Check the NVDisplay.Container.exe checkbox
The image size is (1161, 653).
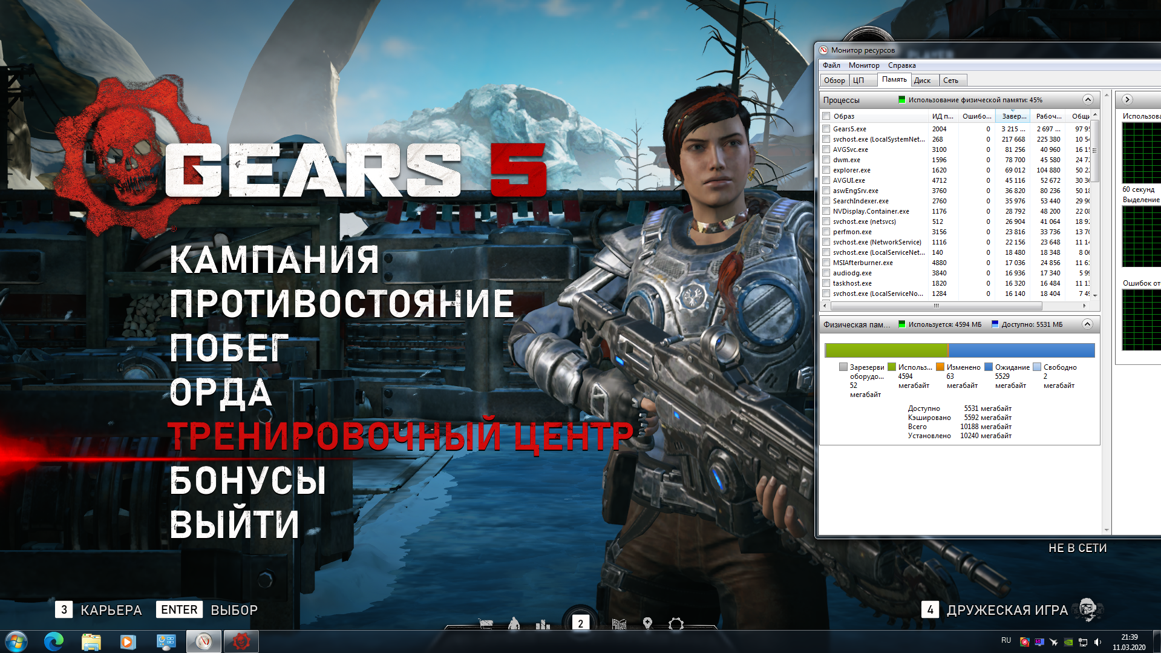tap(826, 211)
